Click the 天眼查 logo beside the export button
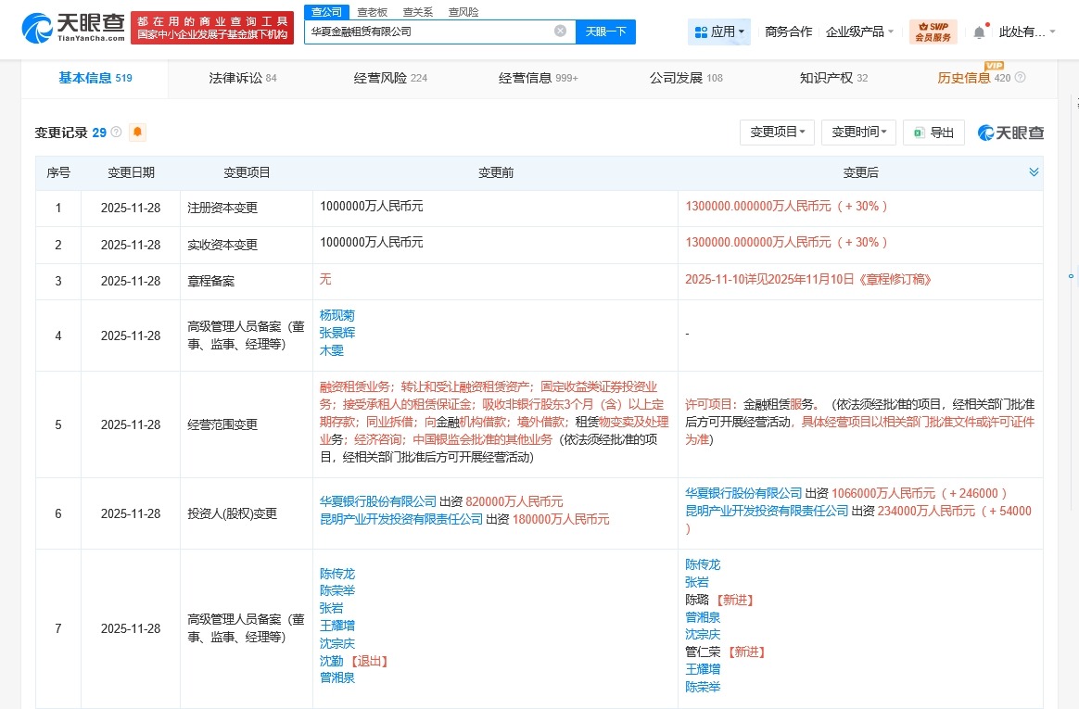The height and width of the screenshot is (709, 1079). coord(1010,132)
